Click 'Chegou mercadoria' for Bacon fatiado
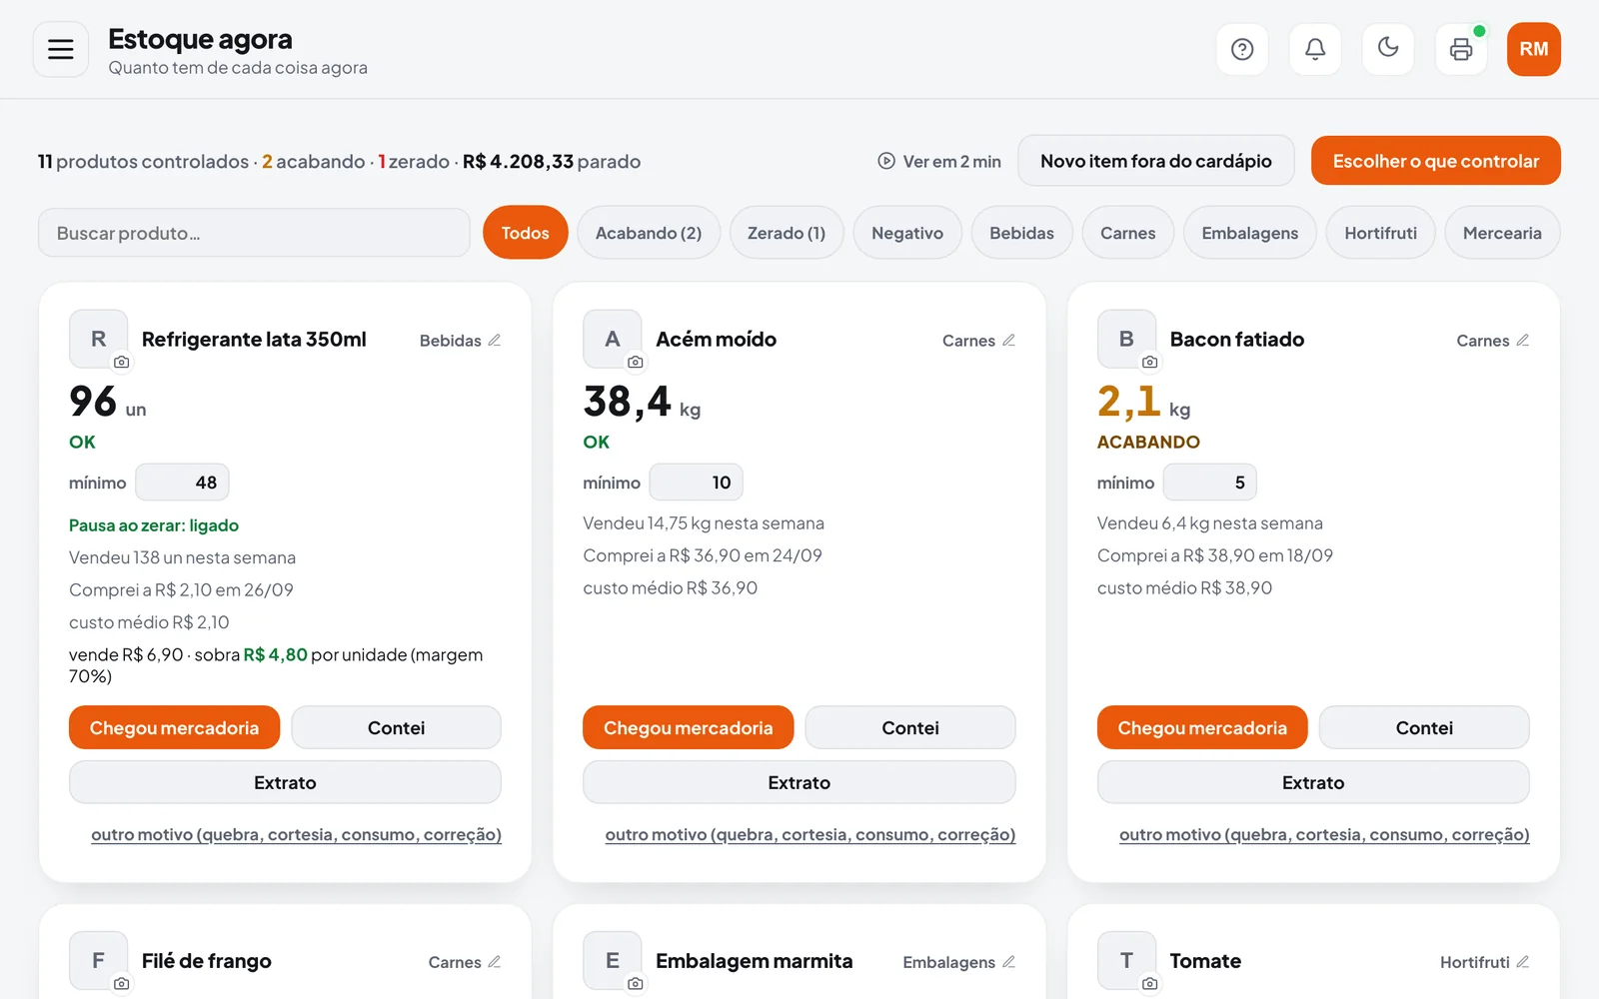The height and width of the screenshot is (999, 1599). (1202, 728)
